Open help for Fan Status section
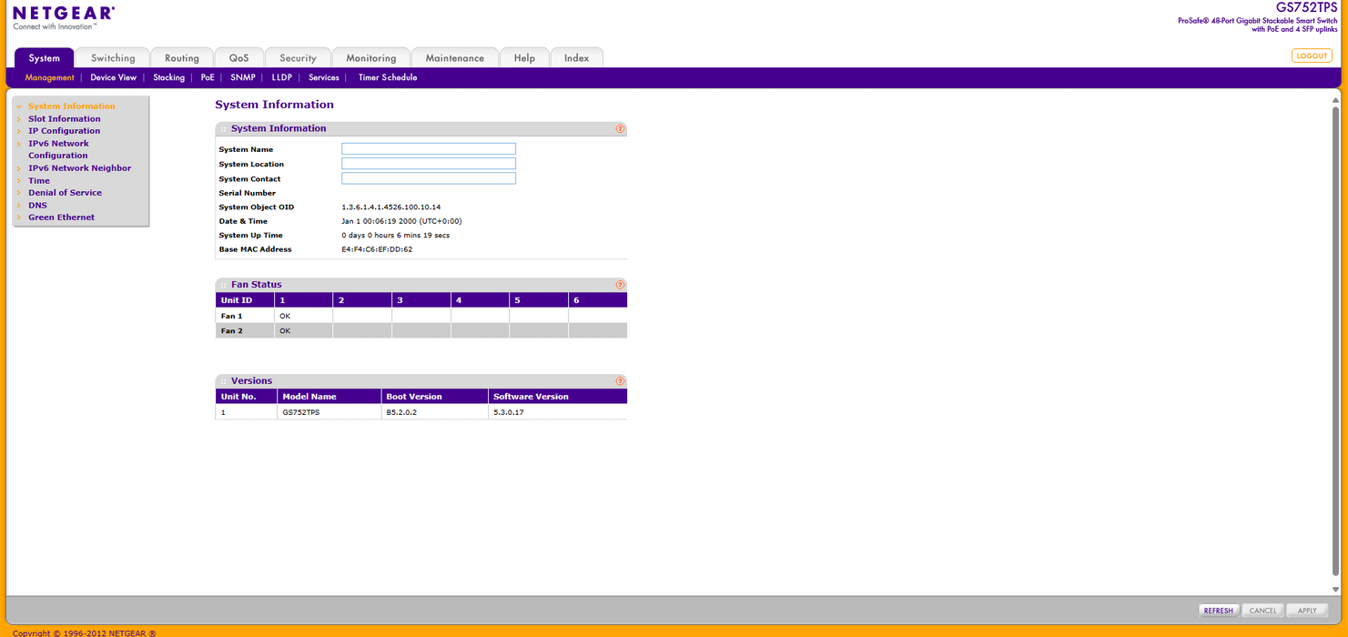Image resolution: width=1348 pixels, height=637 pixels. click(620, 285)
